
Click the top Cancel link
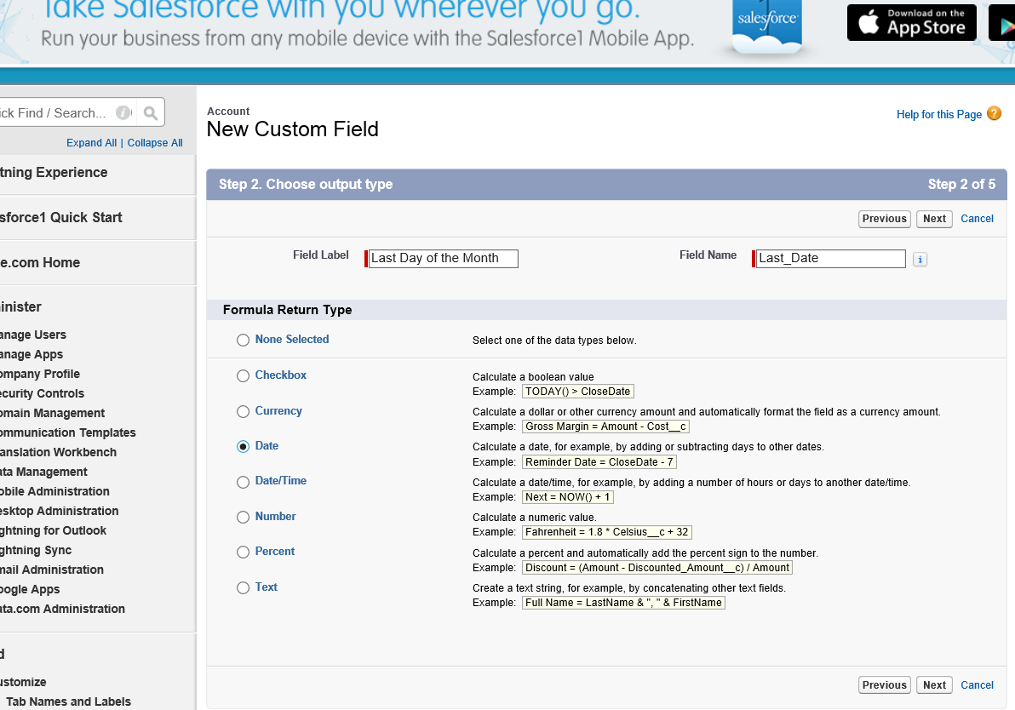click(x=977, y=219)
